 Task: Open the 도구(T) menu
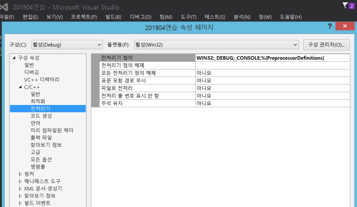pyautogui.click(x=188, y=17)
